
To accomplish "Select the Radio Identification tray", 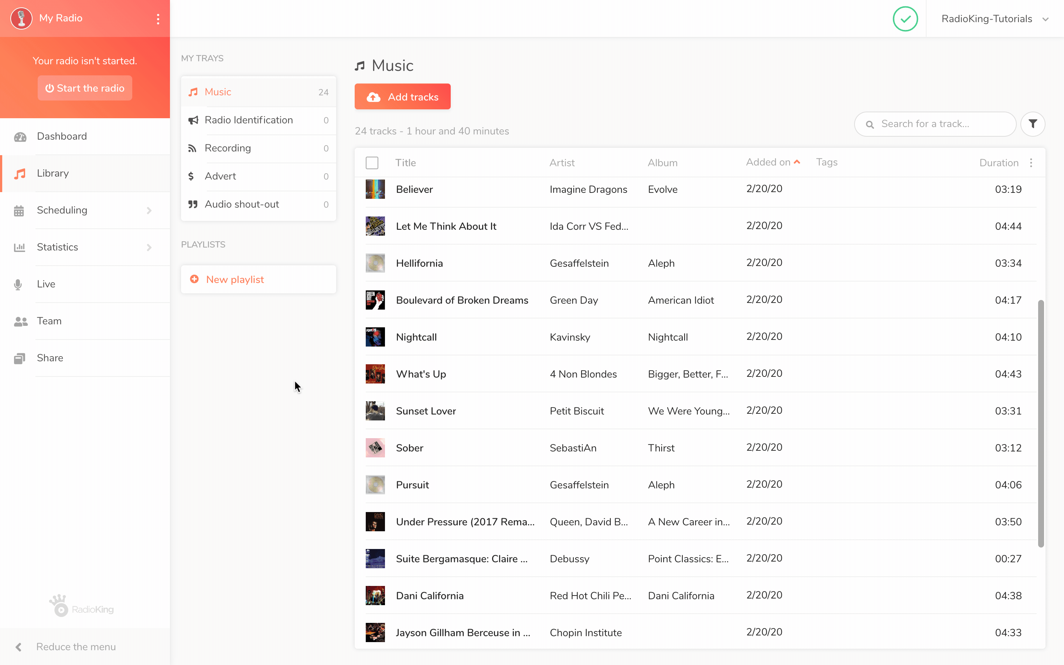I will click(x=259, y=120).
